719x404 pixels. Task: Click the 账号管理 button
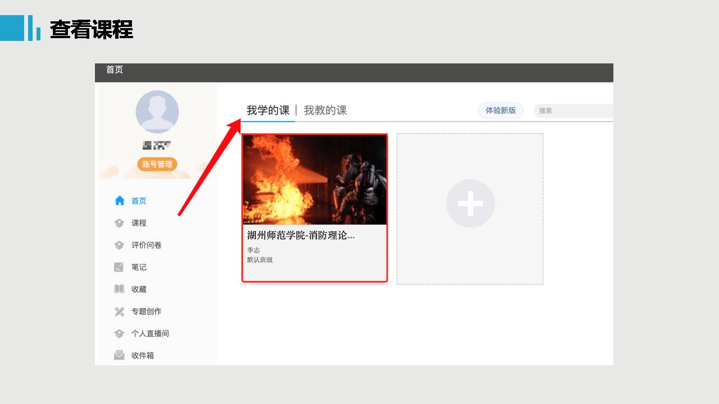point(157,164)
